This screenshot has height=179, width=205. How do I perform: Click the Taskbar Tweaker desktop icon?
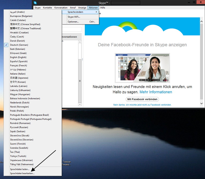(66, 163)
